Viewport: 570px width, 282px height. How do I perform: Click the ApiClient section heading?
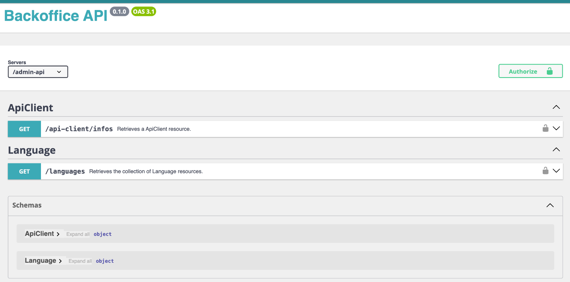[31, 108]
